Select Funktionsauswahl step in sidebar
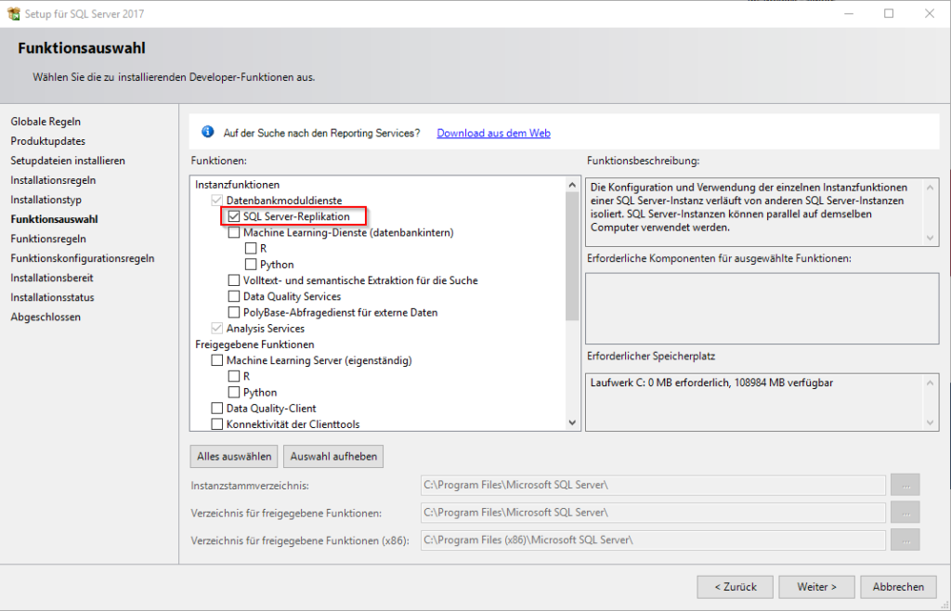This screenshot has height=611, width=951. pyautogui.click(x=54, y=219)
